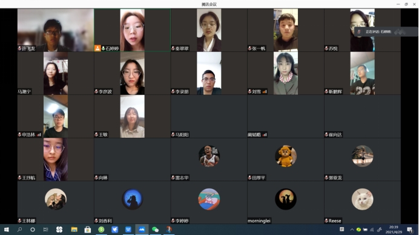The height and width of the screenshot is (235, 419).
Task: Open Tencent Meeting from the taskbar
Action: point(142,230)
